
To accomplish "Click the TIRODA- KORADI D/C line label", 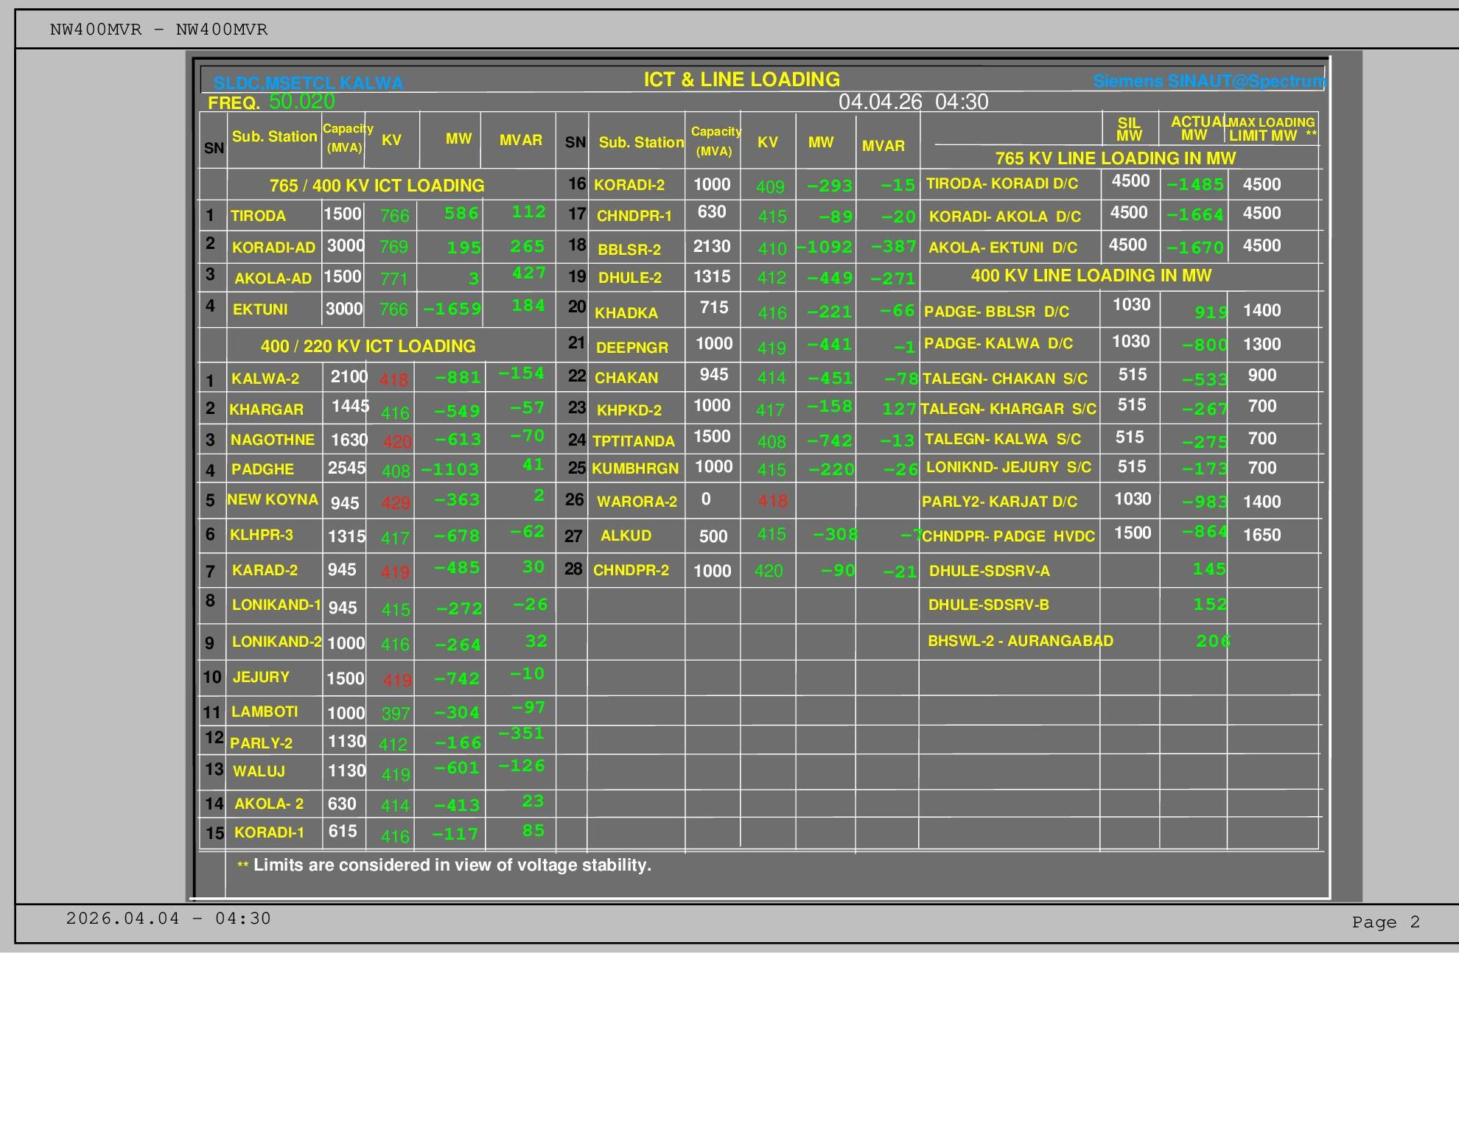I will [x=1001, y=183].
